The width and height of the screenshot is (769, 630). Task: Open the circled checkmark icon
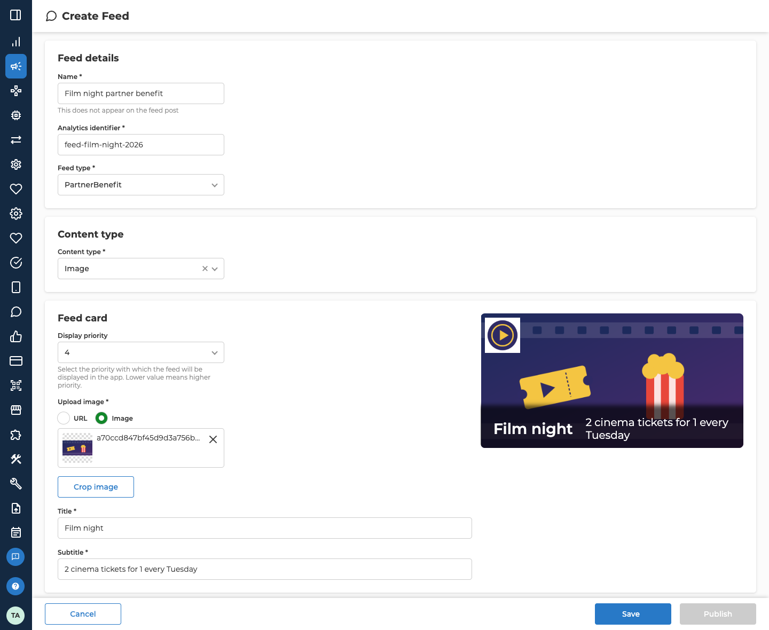pos(16,263)
